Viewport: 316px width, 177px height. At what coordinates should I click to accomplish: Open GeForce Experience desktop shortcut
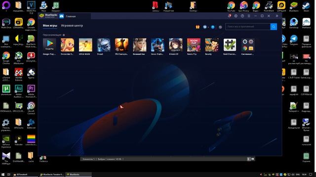6,141
